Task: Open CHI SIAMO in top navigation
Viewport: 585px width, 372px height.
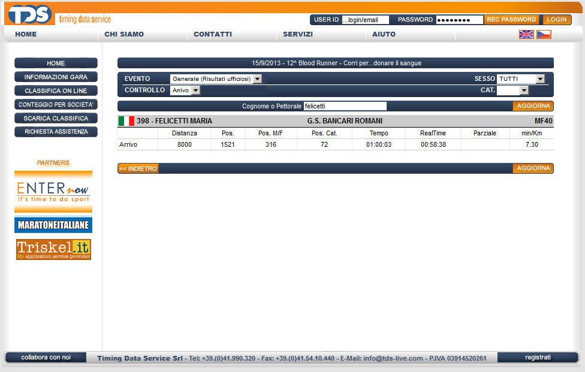Action: click(x=124, y=34)
